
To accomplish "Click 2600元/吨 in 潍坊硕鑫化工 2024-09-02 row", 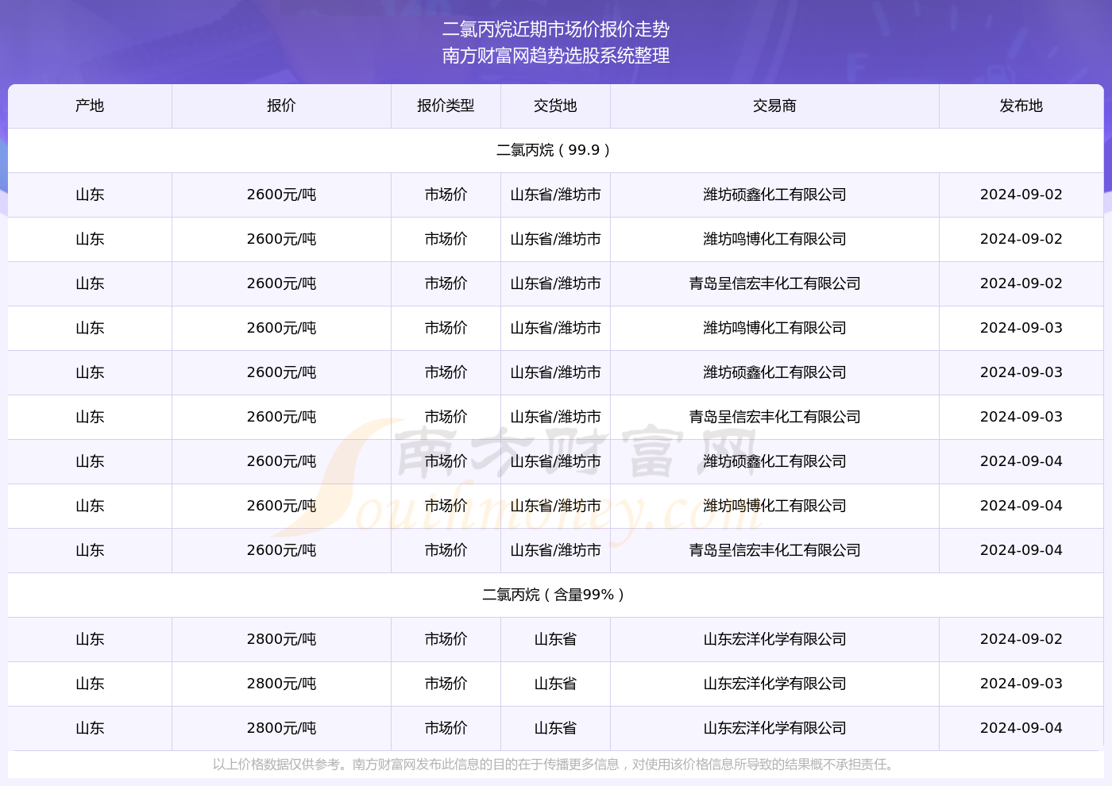I will click(x=281, y=195).
